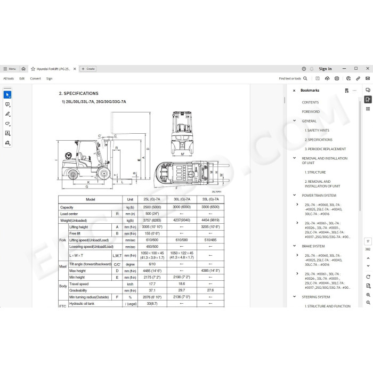
Task: Click the Find text or tools search field
Action: [x=293, y=78]
